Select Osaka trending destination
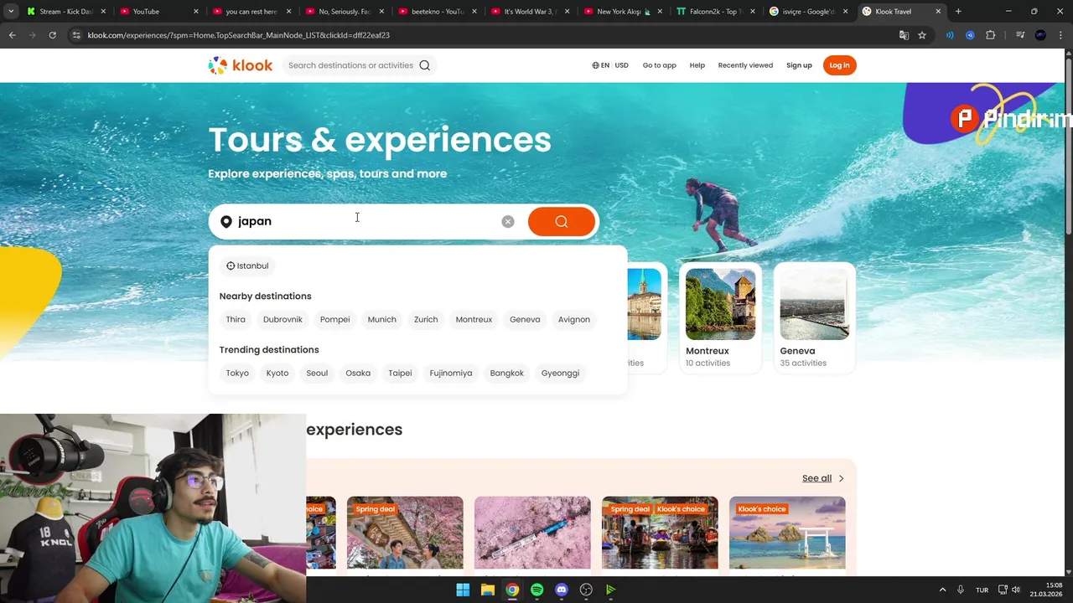Screen dimensions: 1073x603 point(358,373)
